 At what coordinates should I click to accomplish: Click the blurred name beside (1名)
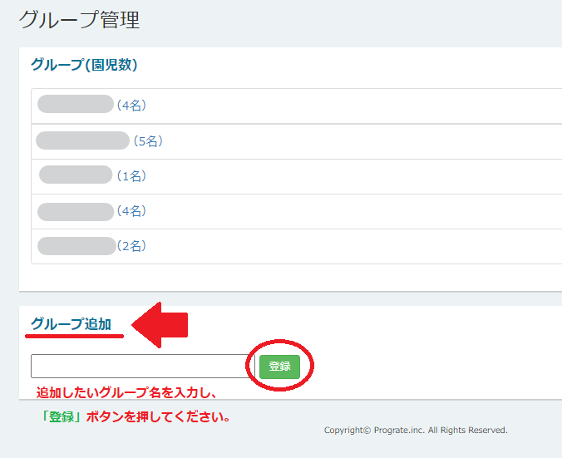pyautogui.click(x=76, y=175)
